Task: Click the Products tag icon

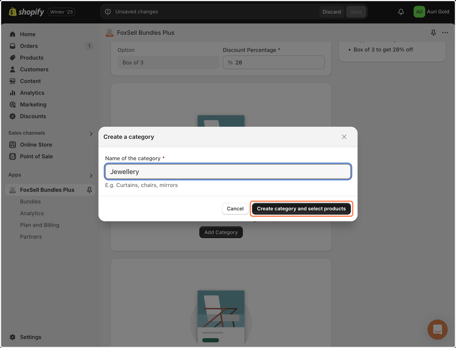Action: (13, 58)
